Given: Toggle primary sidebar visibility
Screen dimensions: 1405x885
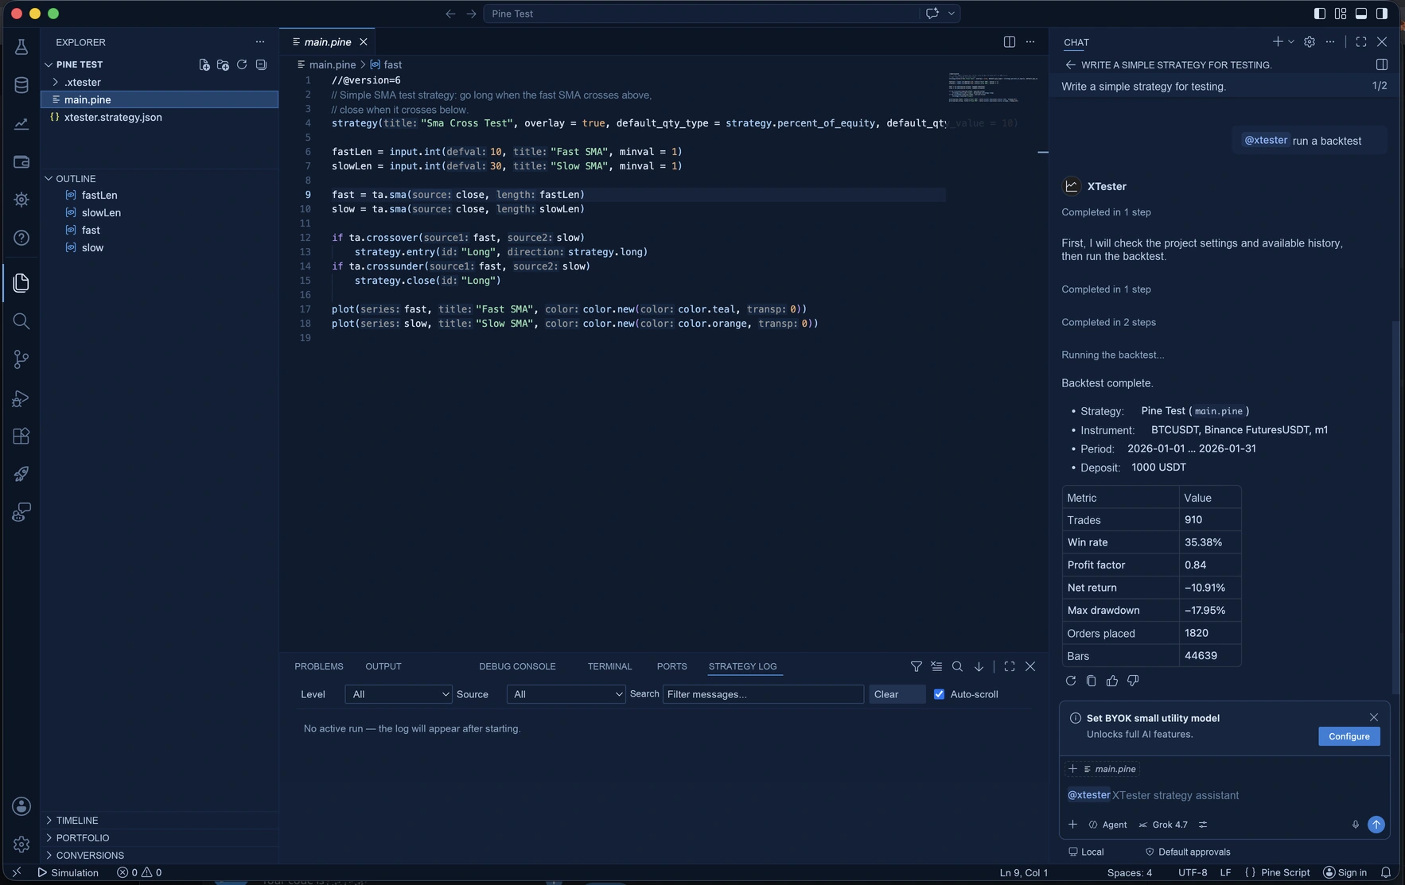Looking at the screenshot, I should pos(1320,14).
